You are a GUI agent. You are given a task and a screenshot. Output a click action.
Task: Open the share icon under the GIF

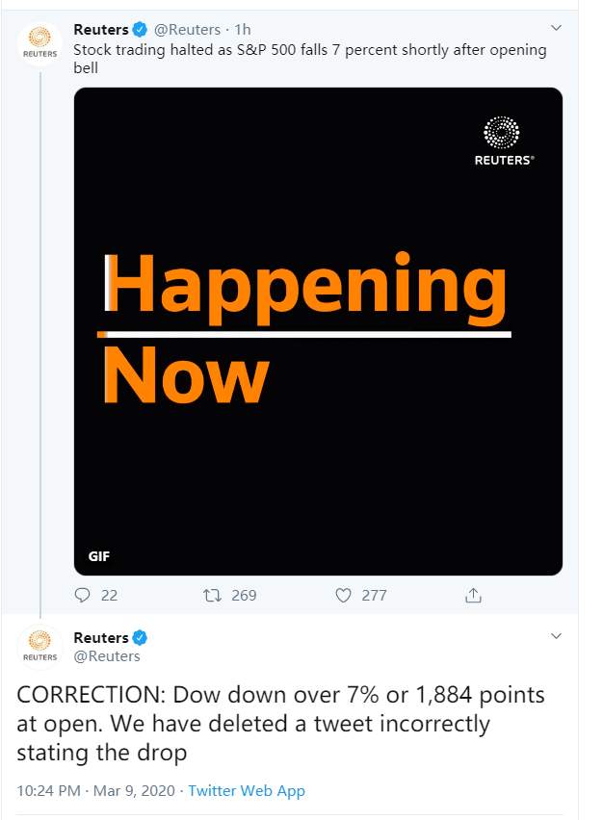(x=473, y=595)
